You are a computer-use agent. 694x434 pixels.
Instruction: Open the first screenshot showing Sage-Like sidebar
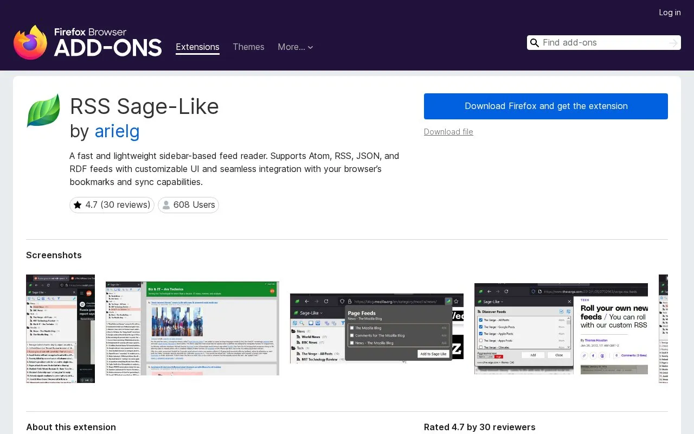60,329
